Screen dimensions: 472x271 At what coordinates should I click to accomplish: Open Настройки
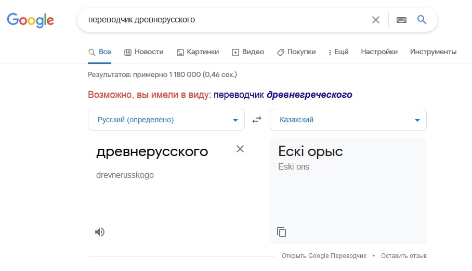coord(379,52)
